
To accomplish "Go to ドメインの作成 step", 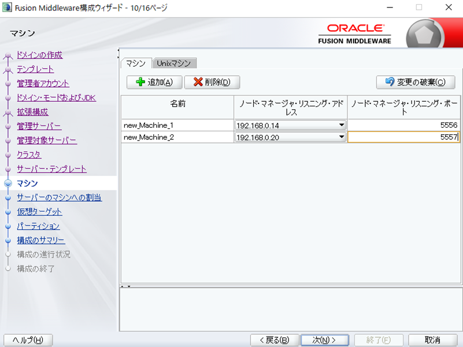I will (x=39, y=55).
